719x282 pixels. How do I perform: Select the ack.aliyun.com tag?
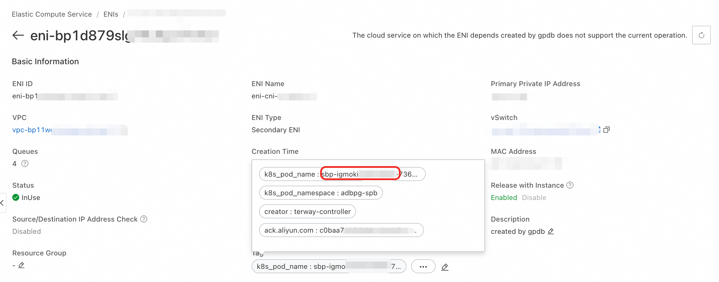click(x=341, y=230)
